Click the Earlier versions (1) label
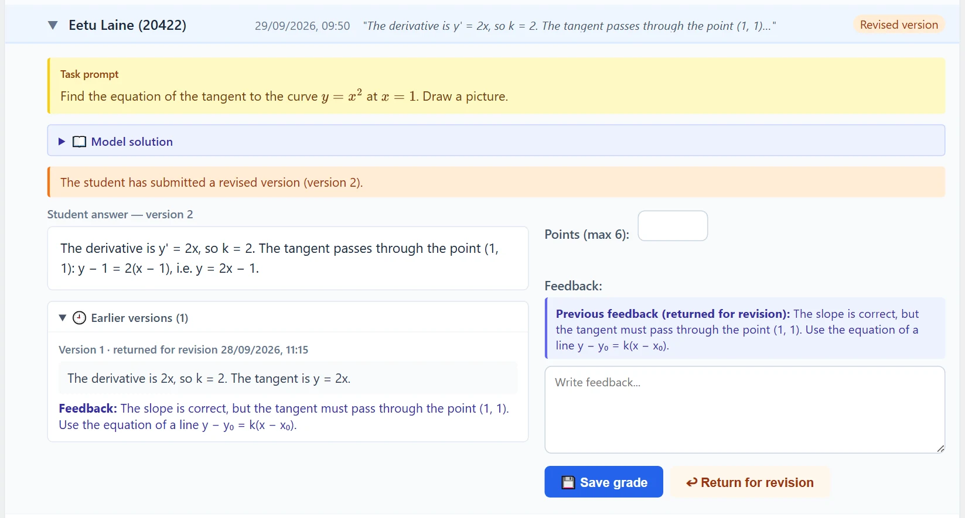Viewport: 965px width, 518px height. [139, 318]
